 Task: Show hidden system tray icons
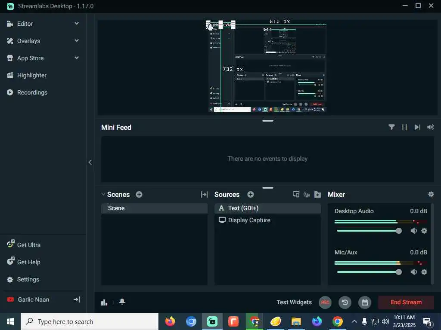pyautogui.click(x=354, y=321)
